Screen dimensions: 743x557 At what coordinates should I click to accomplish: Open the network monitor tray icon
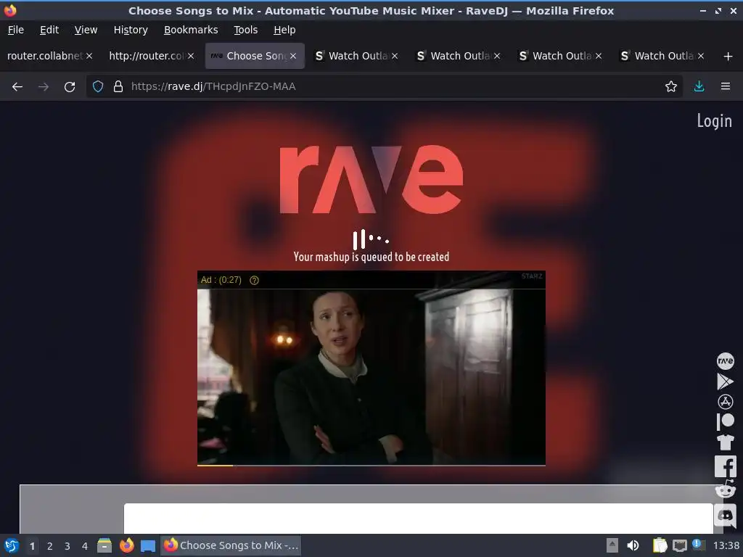pyautogui.click(x=679, y=545)
